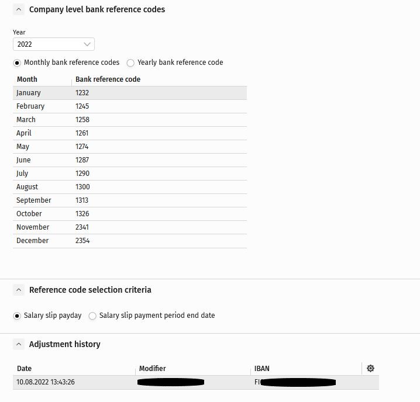
Task: Collapse the Reference code selection criteria section
Action: [x=19, y=290]
